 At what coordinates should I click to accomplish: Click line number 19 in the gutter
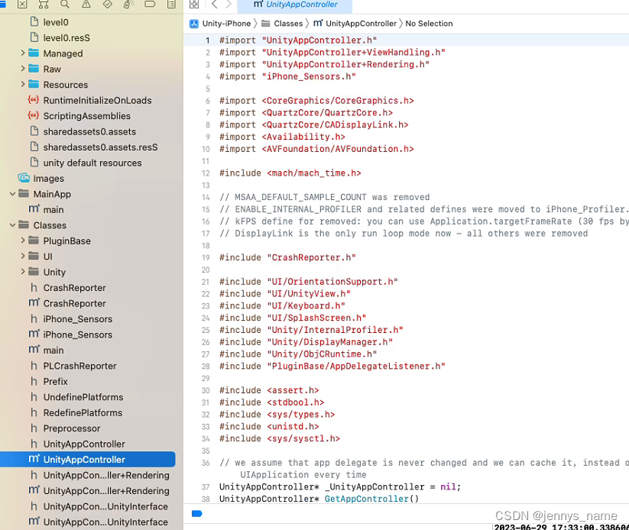(x=206, y=257)
